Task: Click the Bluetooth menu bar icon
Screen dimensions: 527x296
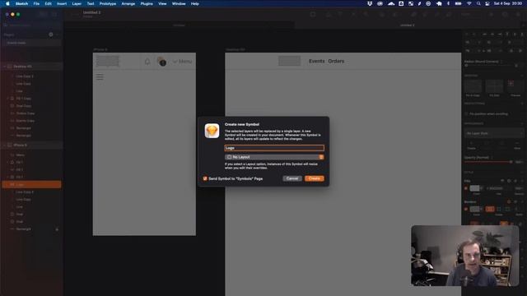Action: pyautogui.click(x=448, y=3)
